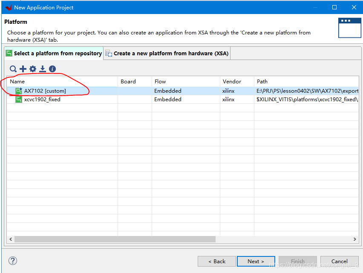Viewport: 363px width, 273px height.
Task: Sort by the Board column header
Action: [135, 82]
